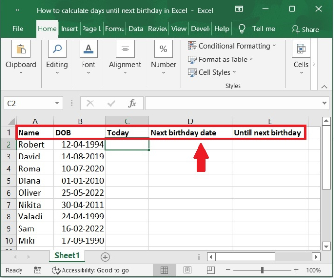Click the Share button
Viewport: 334px width, 278px height.
click(x=305, y=29)
